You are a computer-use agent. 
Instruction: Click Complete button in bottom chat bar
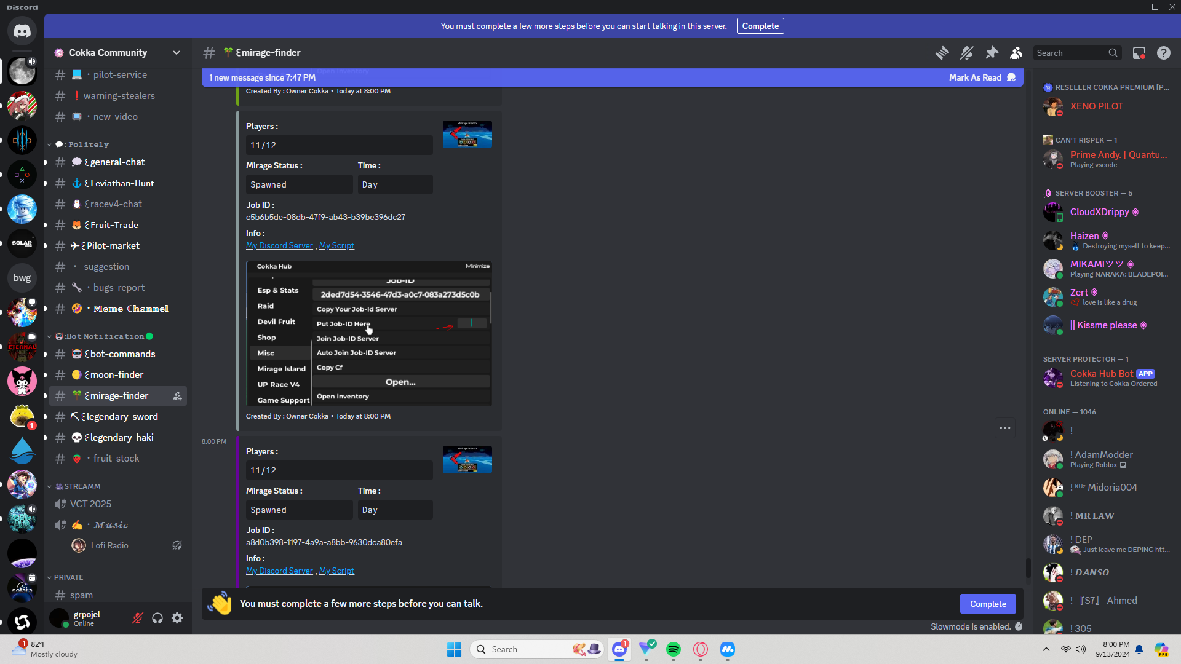988,604
